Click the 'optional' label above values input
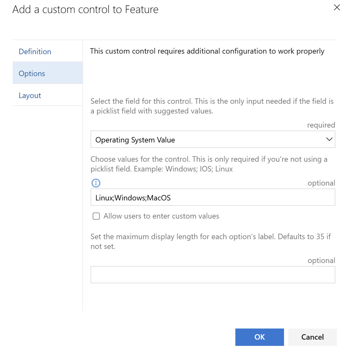Viewport: 344px width, 351px height. pos(321,183)
